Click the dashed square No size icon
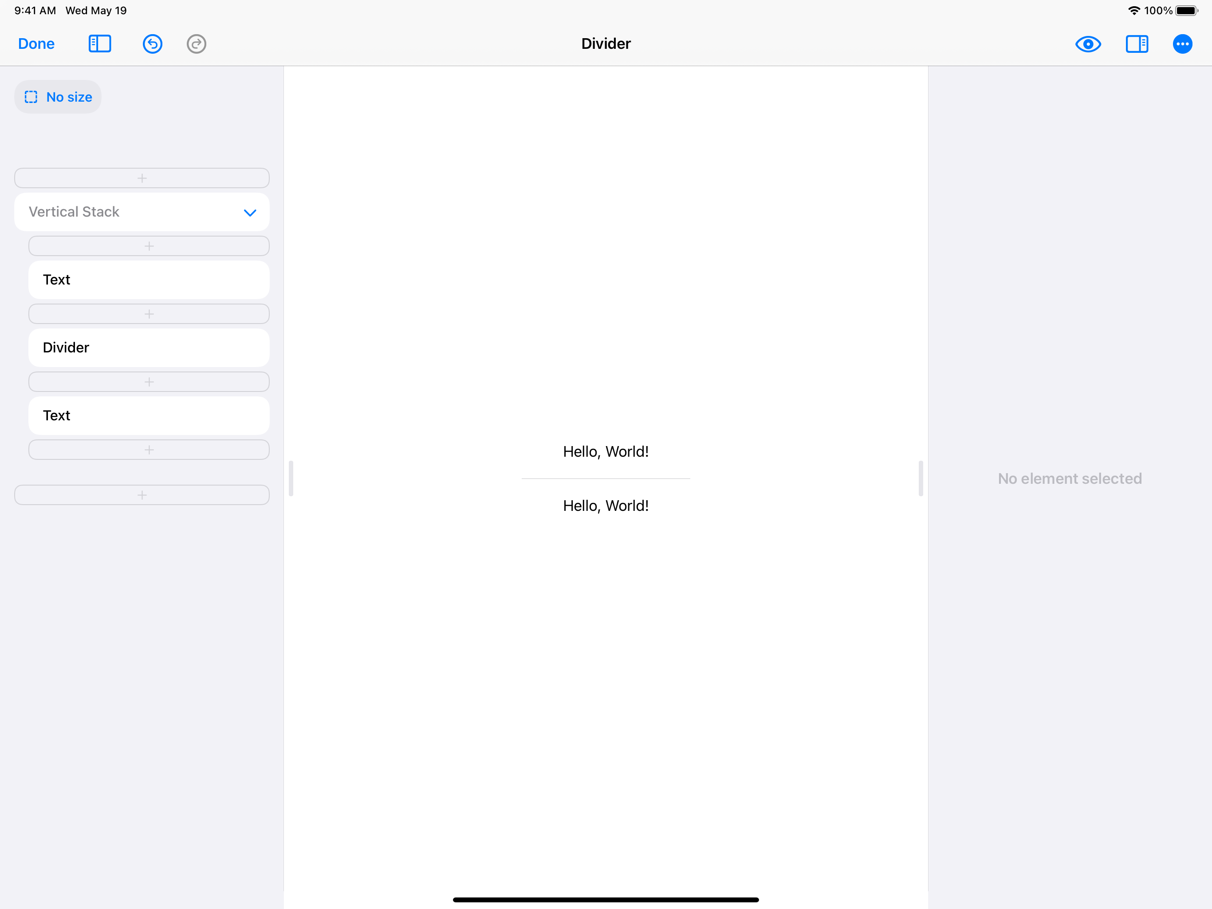1212x909 pixels. pos(31,97)
